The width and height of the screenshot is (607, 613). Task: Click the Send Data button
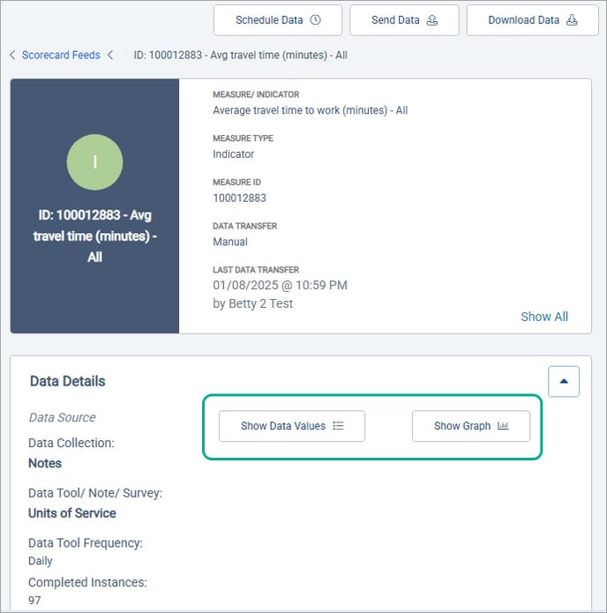[x=404, y=20]
